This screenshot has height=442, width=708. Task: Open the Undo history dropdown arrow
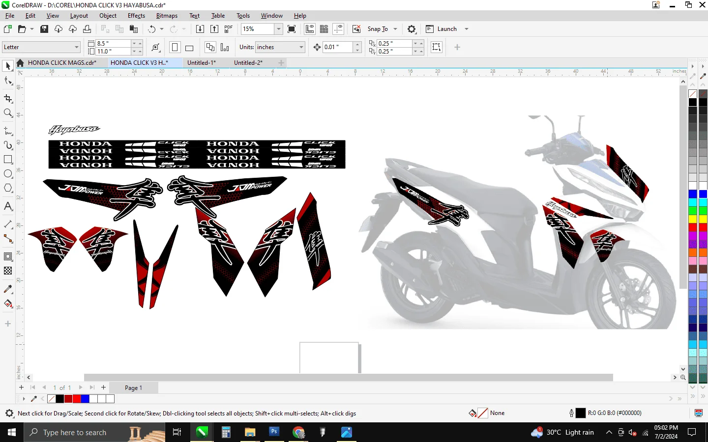pos(162,29)
